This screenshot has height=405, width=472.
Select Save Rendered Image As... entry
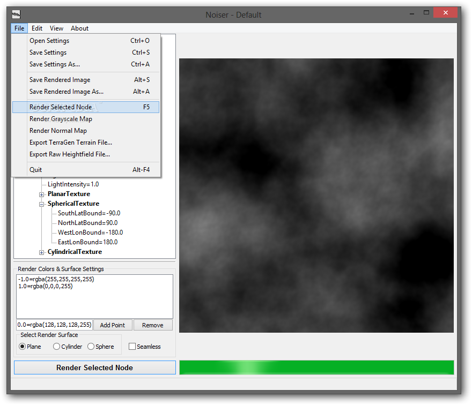click(86, 92)
